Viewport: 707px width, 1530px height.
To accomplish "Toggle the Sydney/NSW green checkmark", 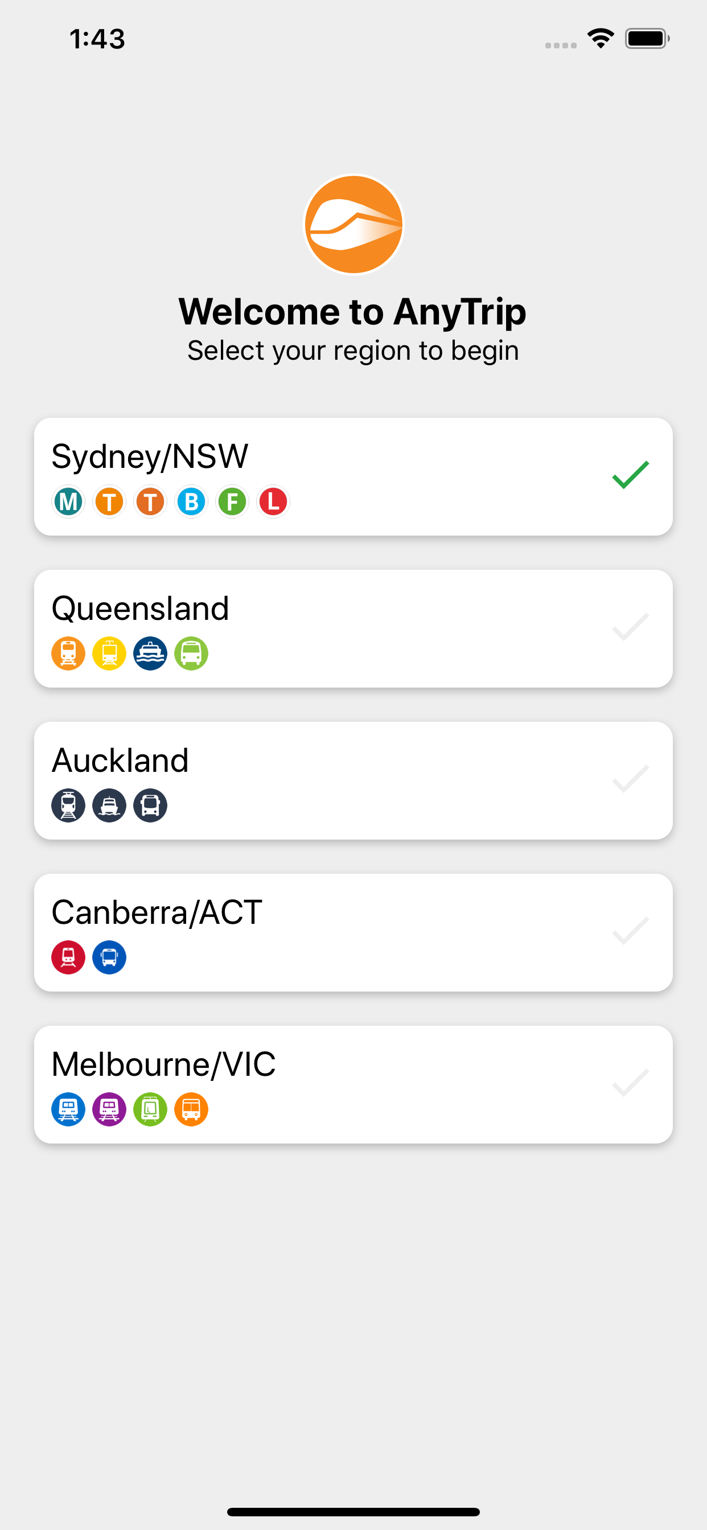I will tap(630, 475).
